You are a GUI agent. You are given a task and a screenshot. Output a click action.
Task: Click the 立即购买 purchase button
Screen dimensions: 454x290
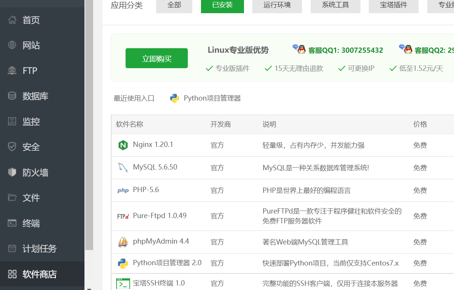156,58
